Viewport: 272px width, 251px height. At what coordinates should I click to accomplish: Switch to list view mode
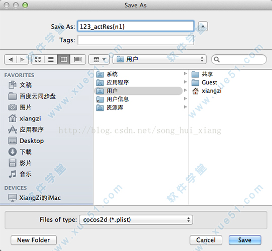[x=51, y=59]
